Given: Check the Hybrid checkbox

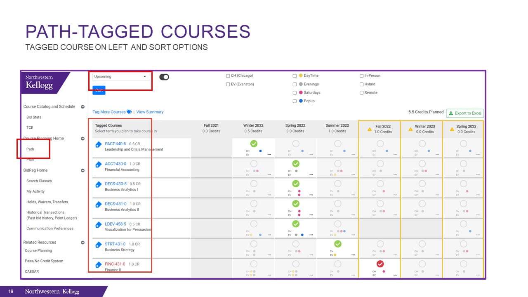Looking at the screenshot, I should [x=361, y=84].
